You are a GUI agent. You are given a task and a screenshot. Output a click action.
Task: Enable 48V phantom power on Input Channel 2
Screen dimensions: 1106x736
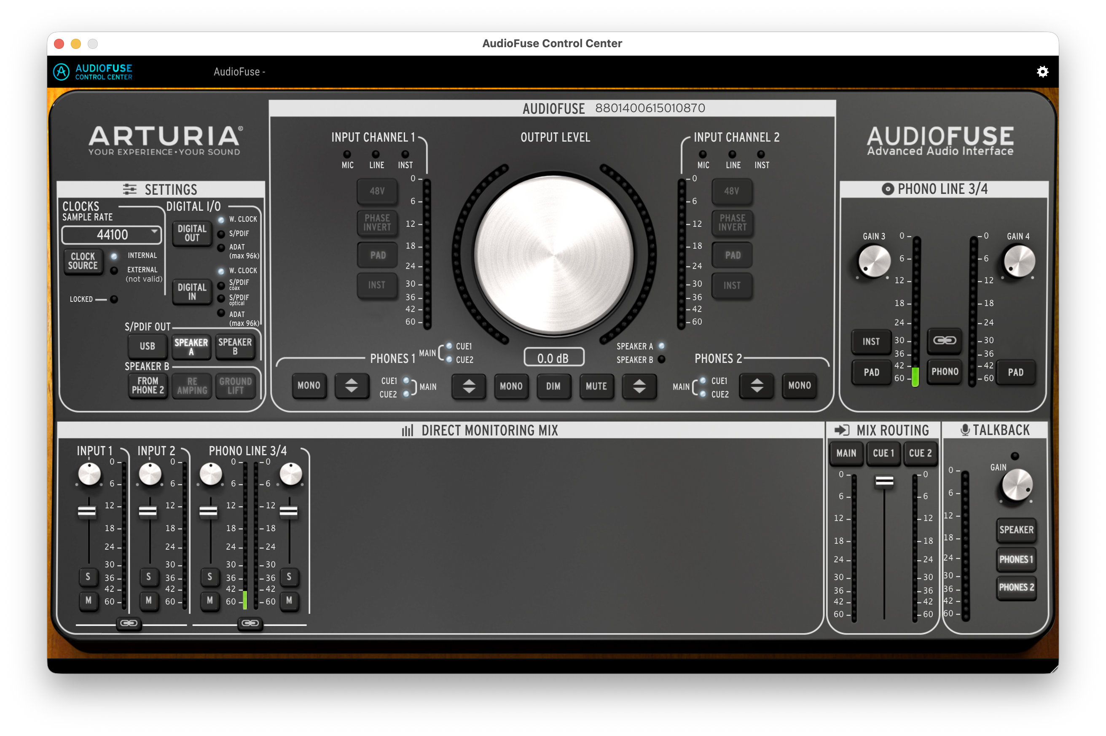click(732, 191)
